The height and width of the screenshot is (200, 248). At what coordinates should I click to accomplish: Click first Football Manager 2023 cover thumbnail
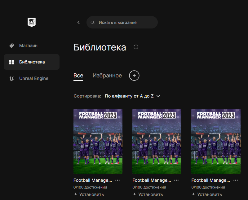(98, 141)
